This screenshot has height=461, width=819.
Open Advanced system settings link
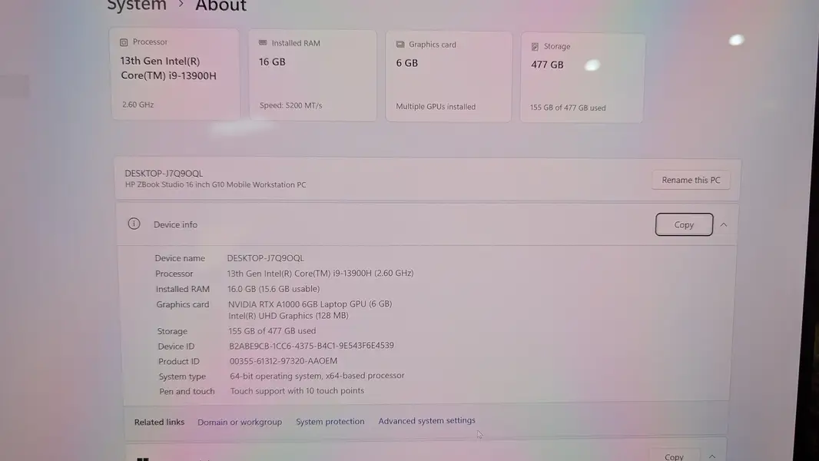426,420
